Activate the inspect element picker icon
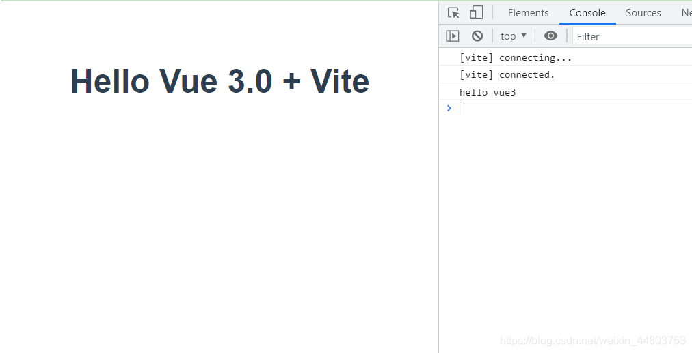Image resolution: width=692 pixels, height=353 pixels. (x=453, y=13)
